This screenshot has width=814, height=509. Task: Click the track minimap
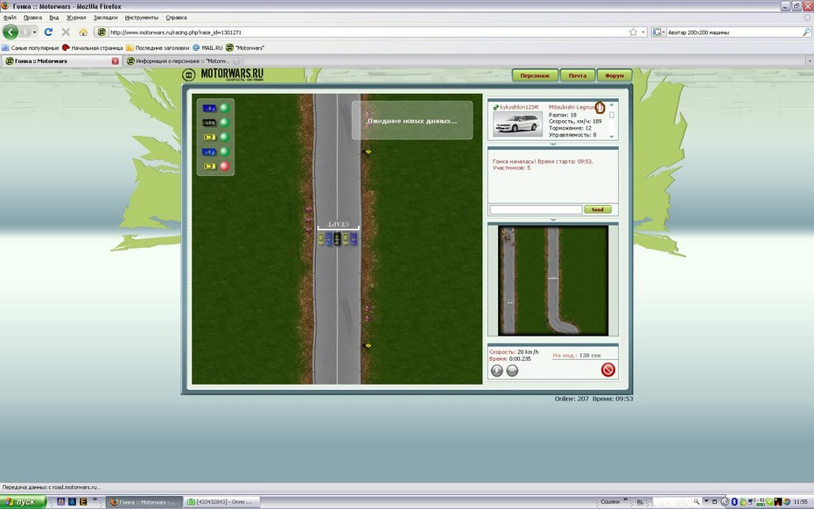pyautogui.click(x=553, y=280)
